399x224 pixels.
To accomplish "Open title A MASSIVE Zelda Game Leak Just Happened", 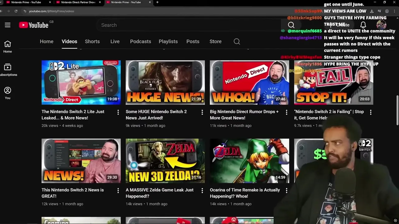I will [x=160, y=193].
